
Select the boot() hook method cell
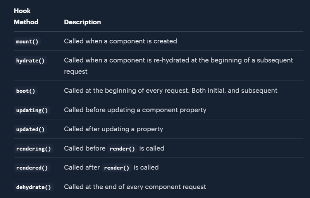(26, 91)
